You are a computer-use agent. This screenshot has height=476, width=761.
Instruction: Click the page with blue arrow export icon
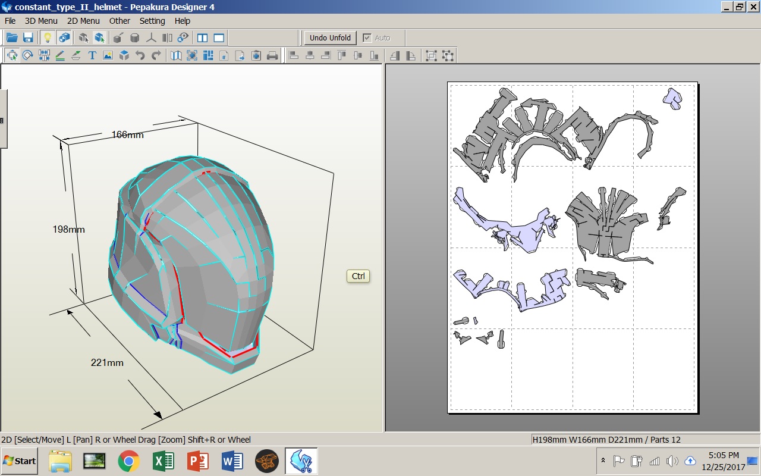click(240, 55)
